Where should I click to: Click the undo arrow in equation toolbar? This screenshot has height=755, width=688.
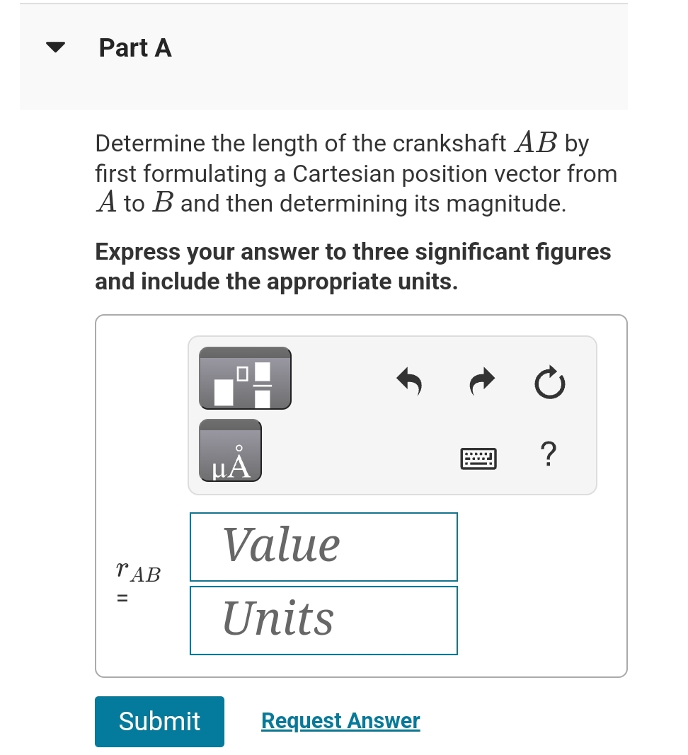point(409,382)
